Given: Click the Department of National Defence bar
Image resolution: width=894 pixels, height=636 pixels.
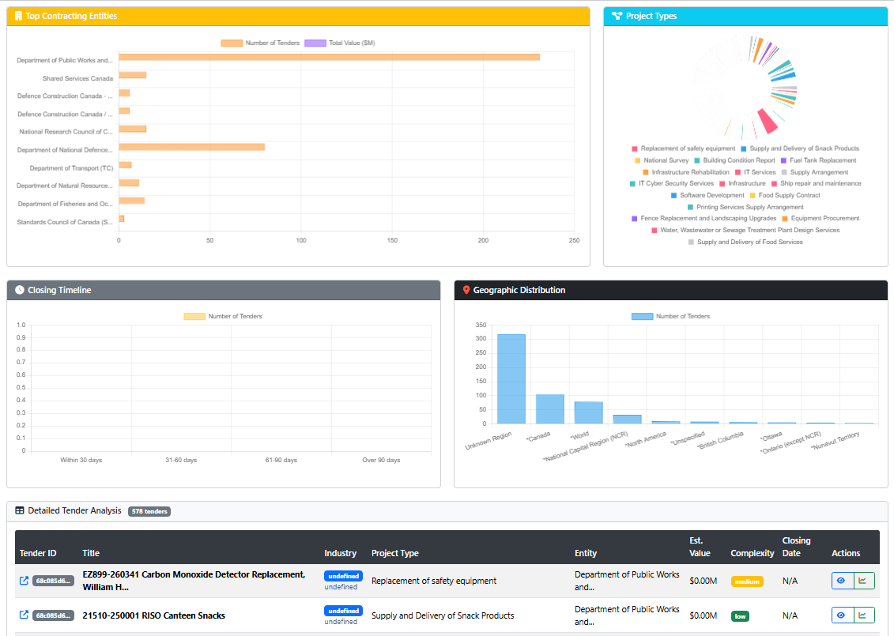Looking at the screenshot, I should point(191,147).
